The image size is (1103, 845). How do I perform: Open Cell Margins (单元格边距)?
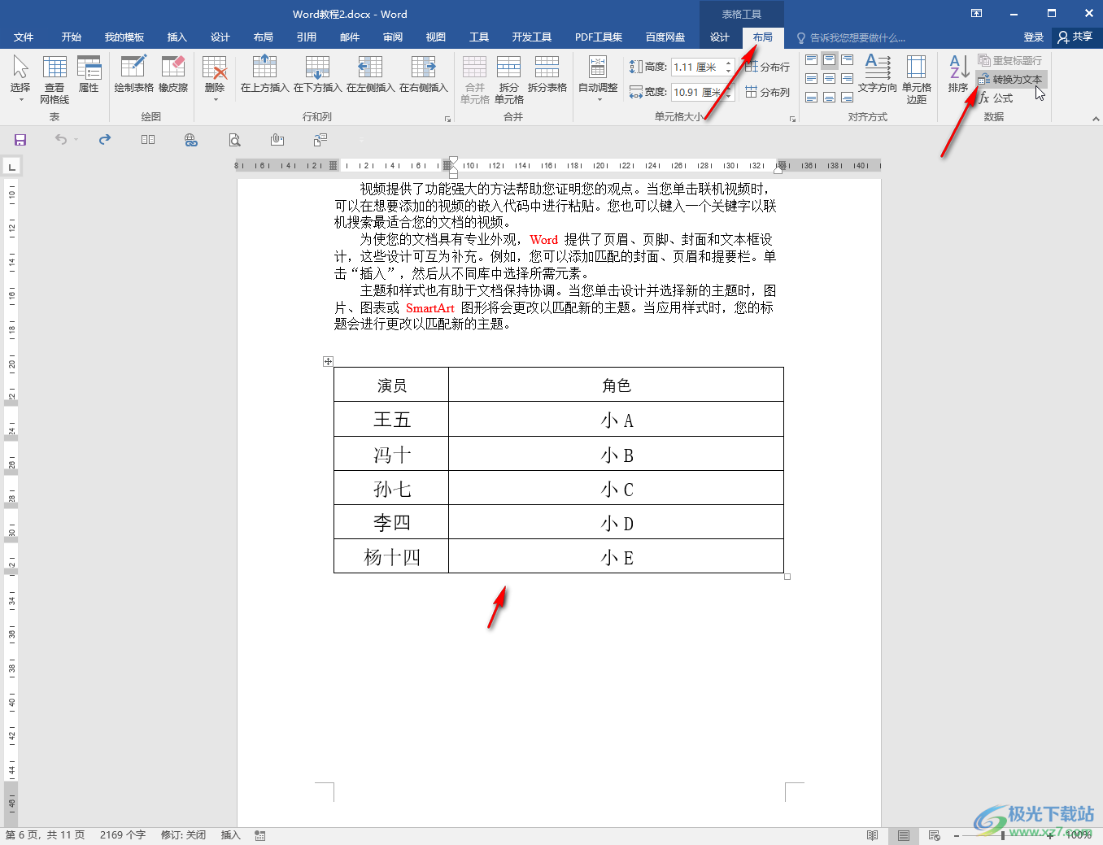(x=917, y=80)
